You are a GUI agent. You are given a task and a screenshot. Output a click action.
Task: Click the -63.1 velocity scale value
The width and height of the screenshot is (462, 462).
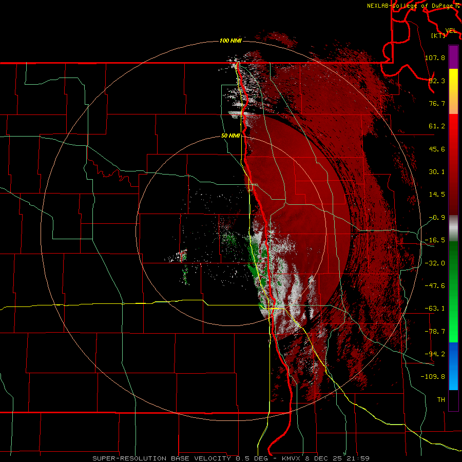coord(435,309)
